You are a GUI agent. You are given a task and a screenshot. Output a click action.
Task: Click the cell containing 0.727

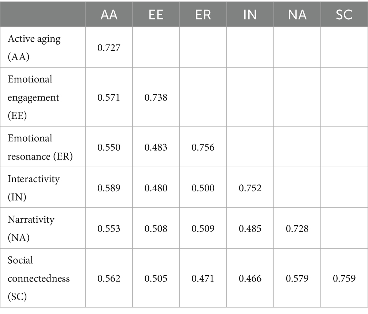point(109,48)
